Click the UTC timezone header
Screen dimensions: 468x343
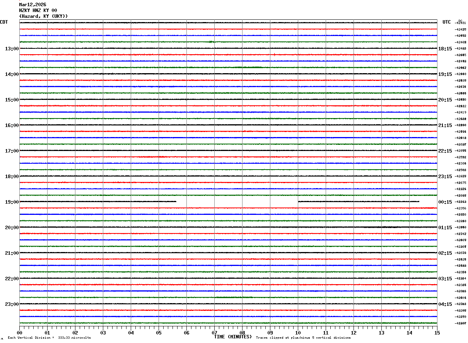click(447, 22)
